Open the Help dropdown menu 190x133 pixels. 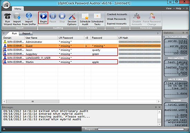(180, 9)
